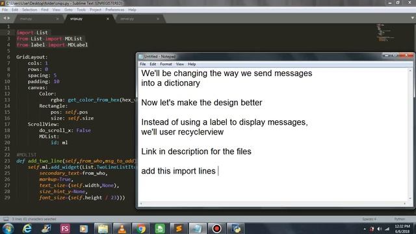The height and width of the screenshot is (234, 416).
Task: Close the snips.py tab
Action: pyautogui.click(x=108, y=19)
